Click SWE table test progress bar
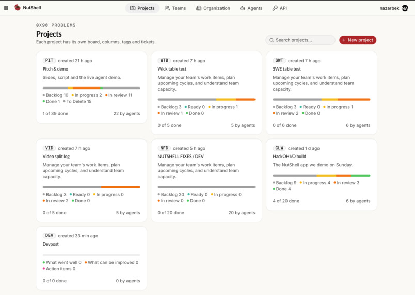 click(321, 99)
